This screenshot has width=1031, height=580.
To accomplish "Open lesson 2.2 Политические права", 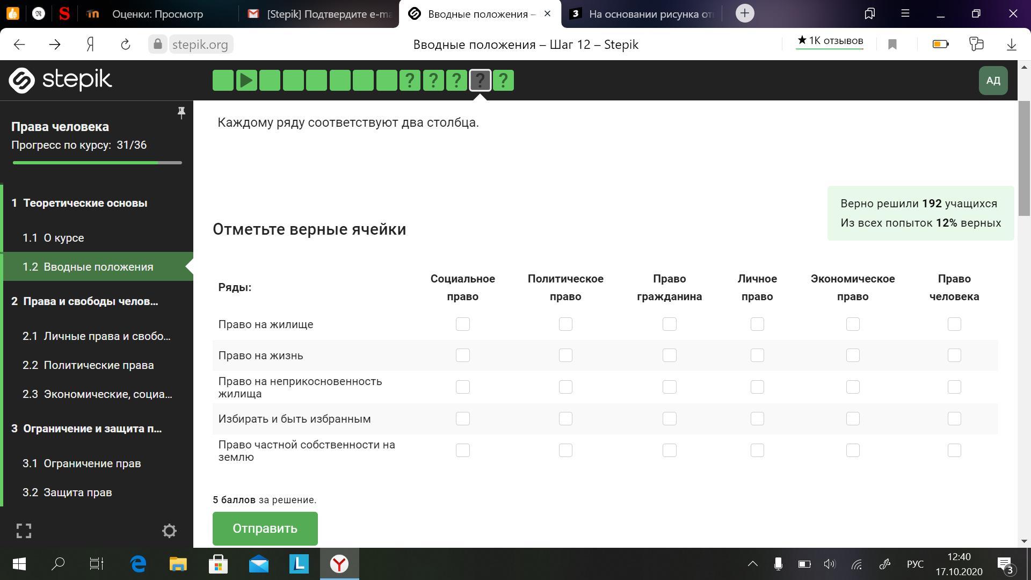I will [x=99, y=365].
